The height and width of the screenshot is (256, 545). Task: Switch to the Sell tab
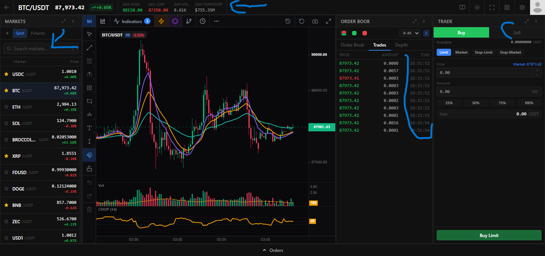(x=517, y=33)
